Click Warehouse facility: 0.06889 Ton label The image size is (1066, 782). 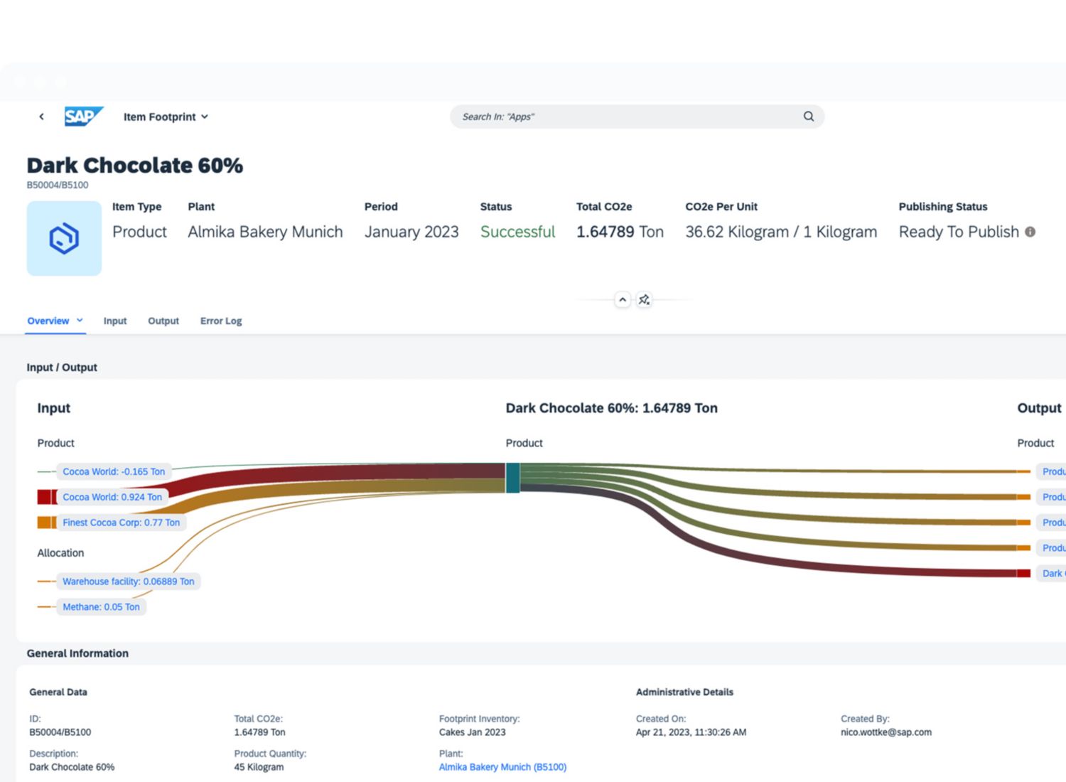[x=128, y=582]
